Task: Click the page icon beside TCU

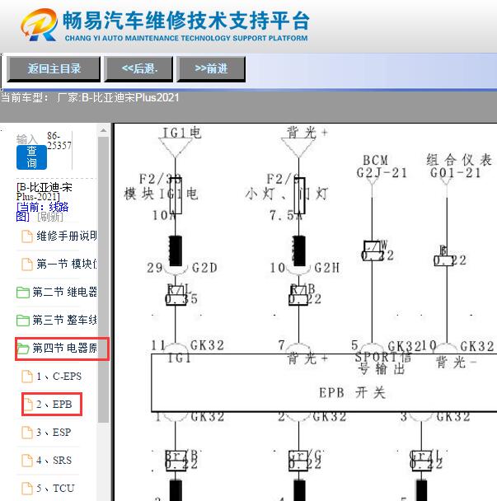Action: click(x=27, y=489)
